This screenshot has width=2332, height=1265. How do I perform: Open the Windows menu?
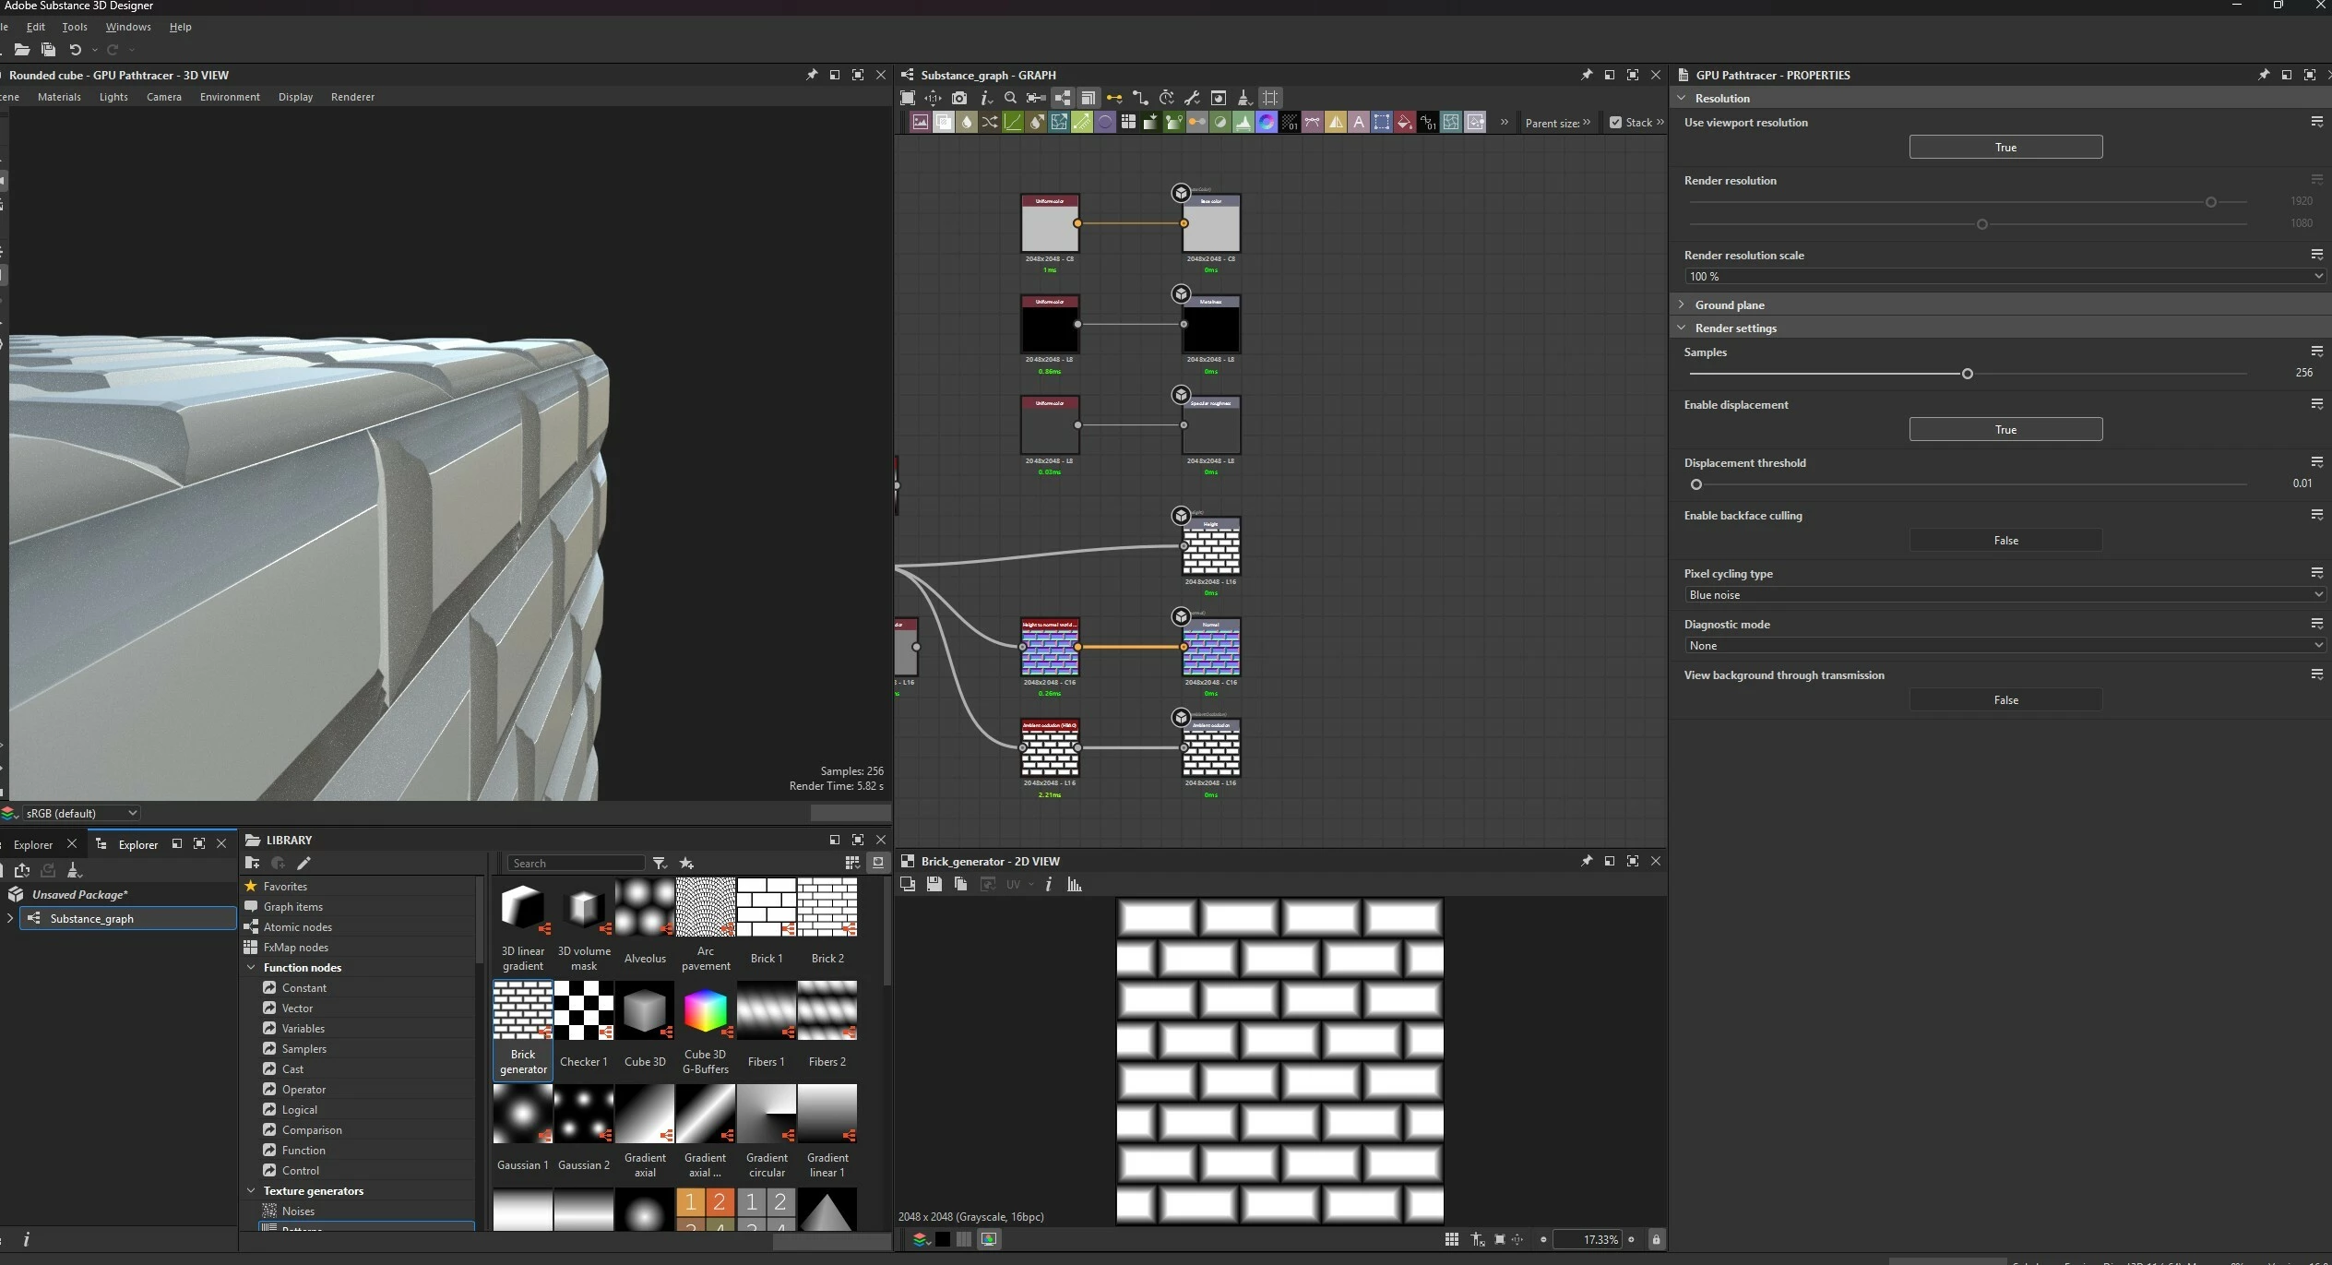point(128,27)
